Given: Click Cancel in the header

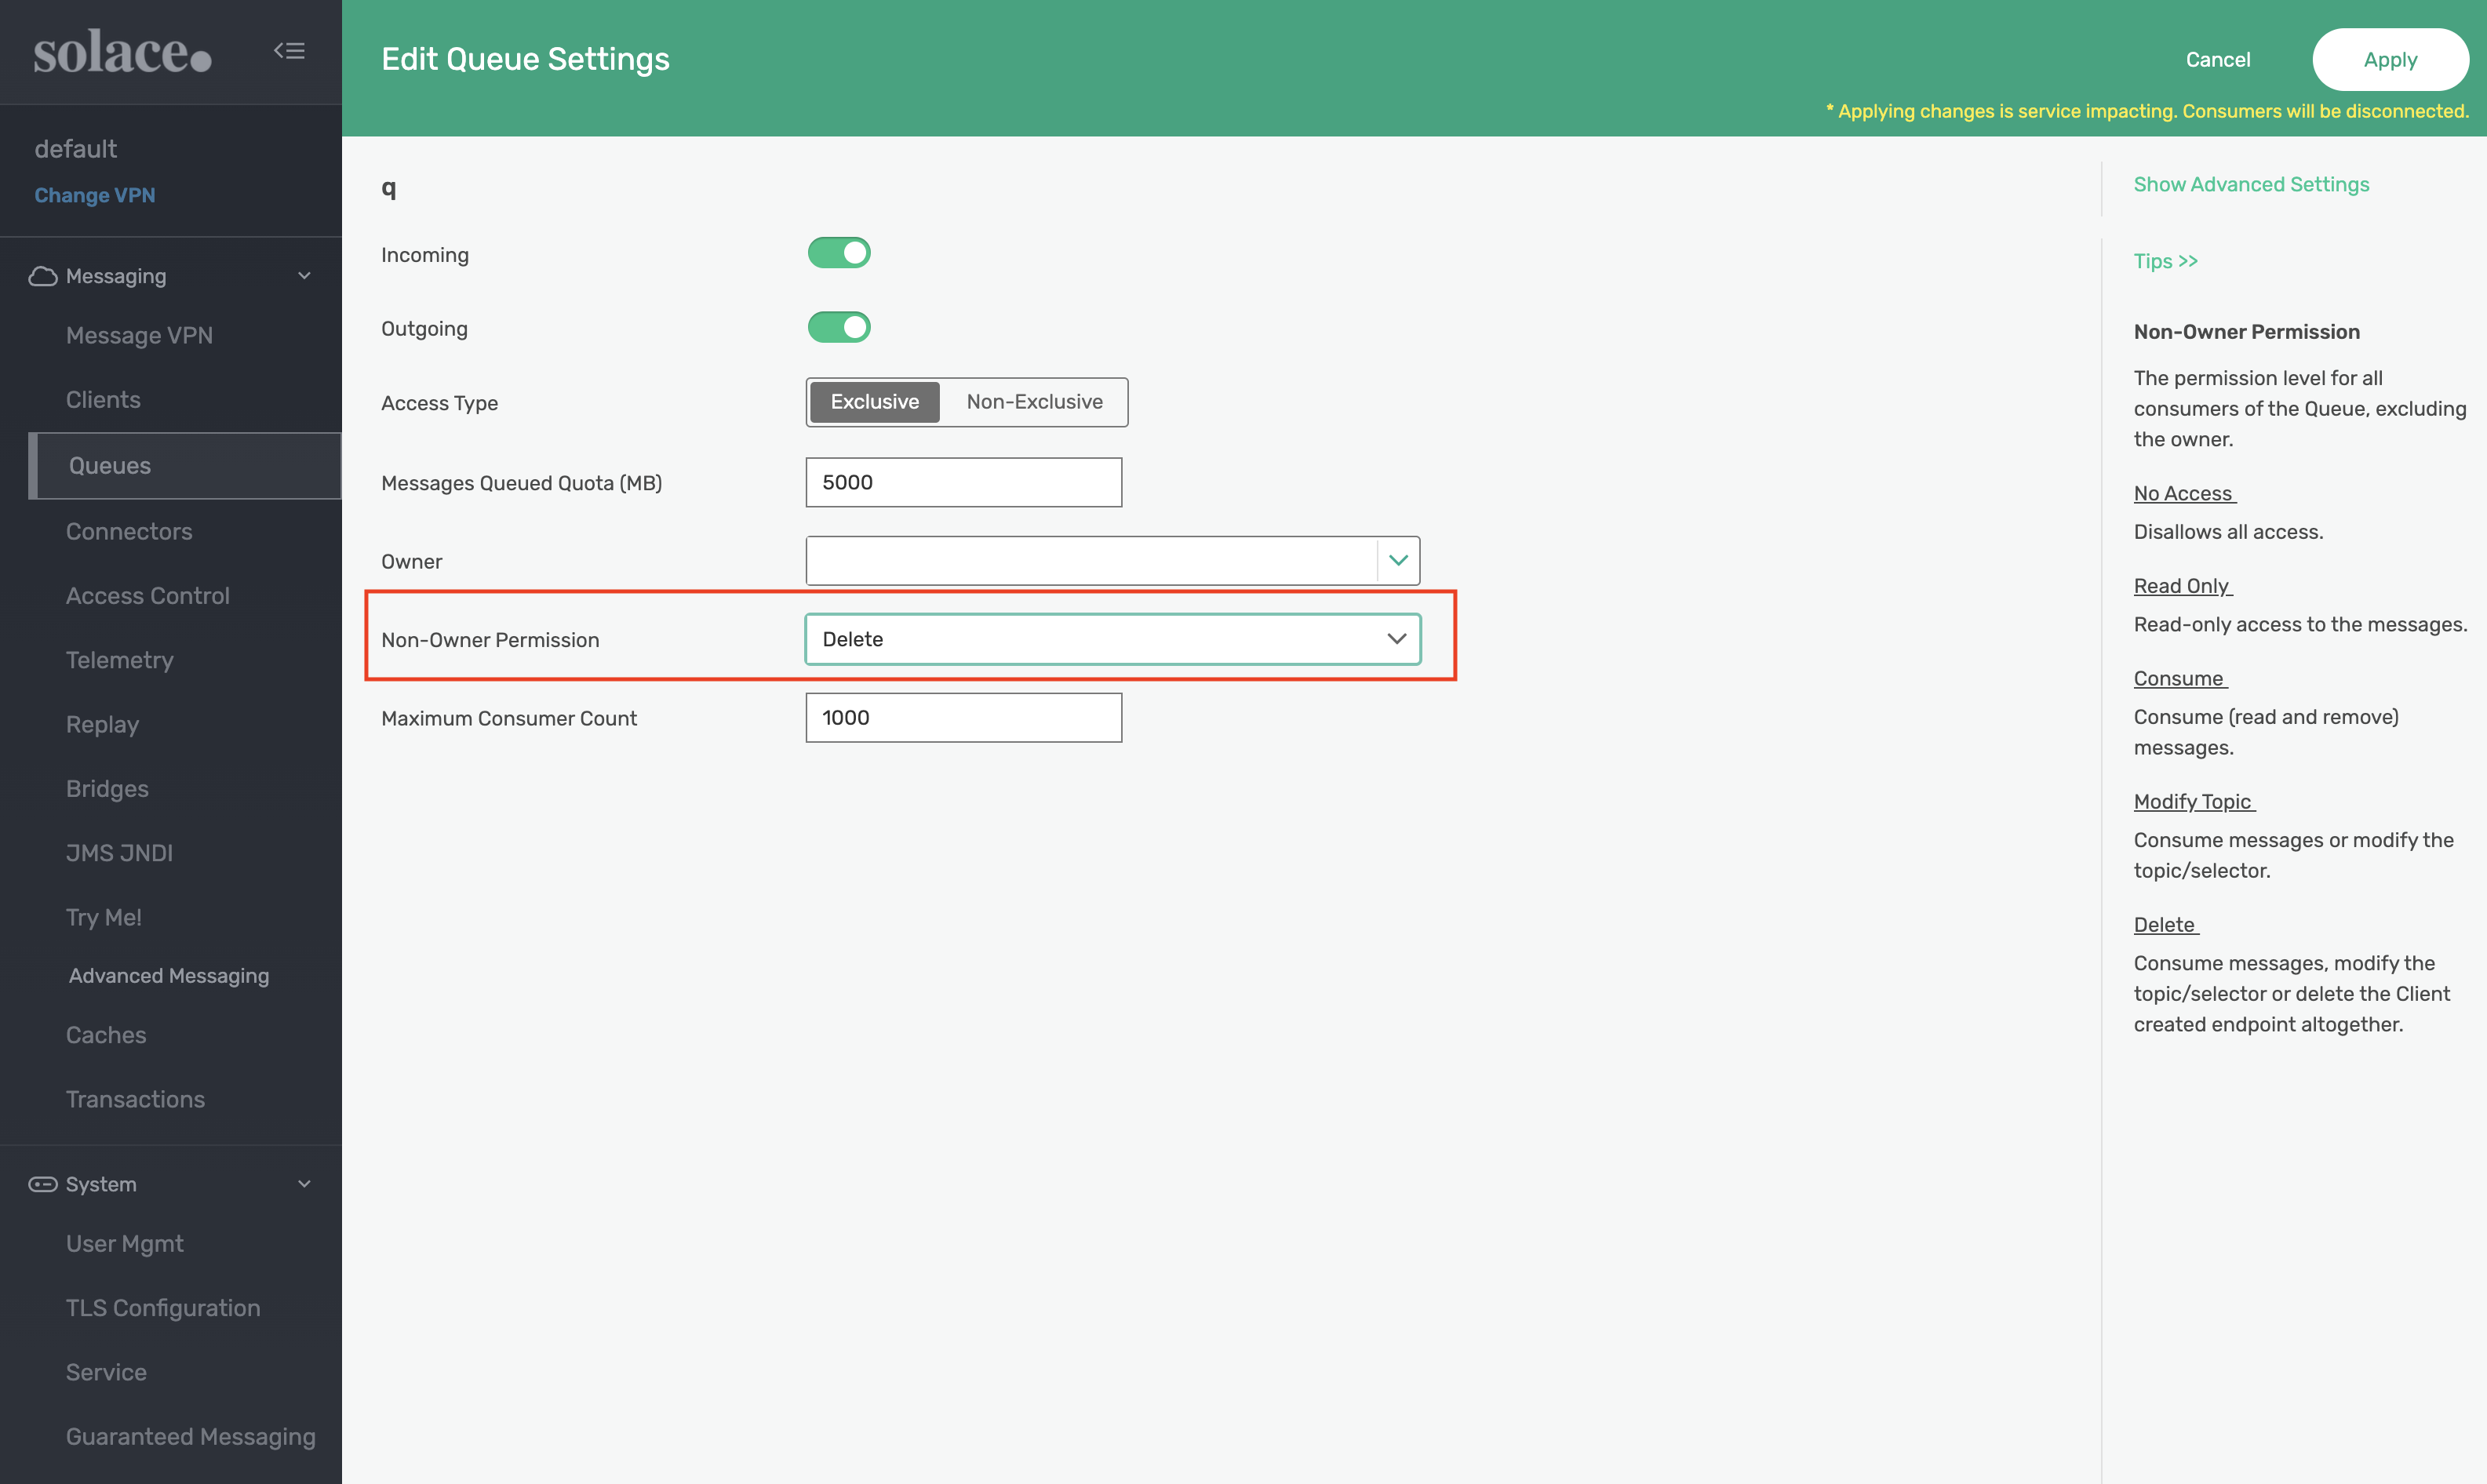Looking at the screenshot, I should [x=2217, y=60].
